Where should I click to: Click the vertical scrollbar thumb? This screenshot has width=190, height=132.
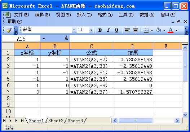tap(185, 66)
